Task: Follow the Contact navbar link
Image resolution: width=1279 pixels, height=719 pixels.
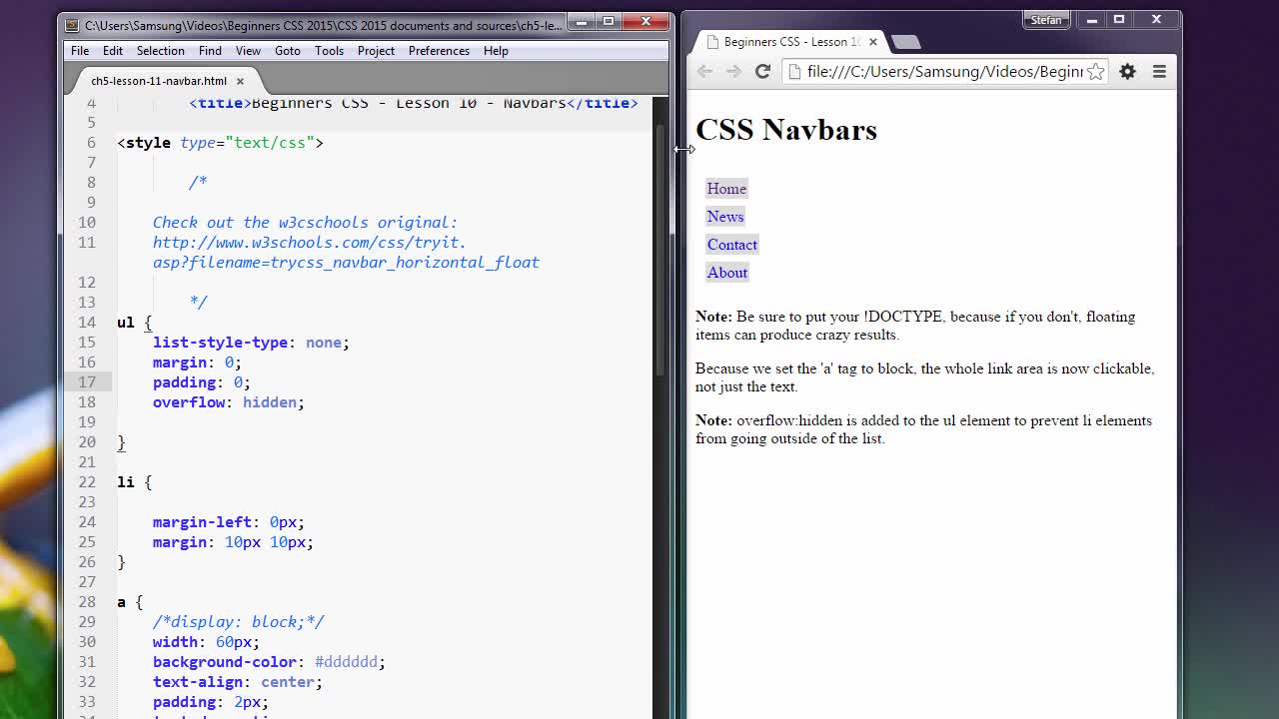Action: 732,245
